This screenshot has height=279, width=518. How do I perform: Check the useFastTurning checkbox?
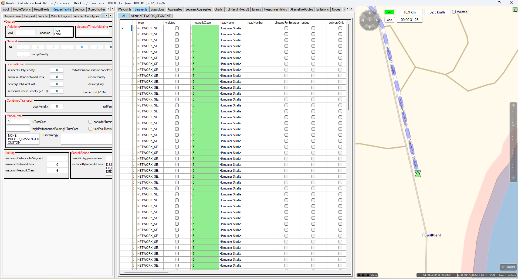click(90, 129)
